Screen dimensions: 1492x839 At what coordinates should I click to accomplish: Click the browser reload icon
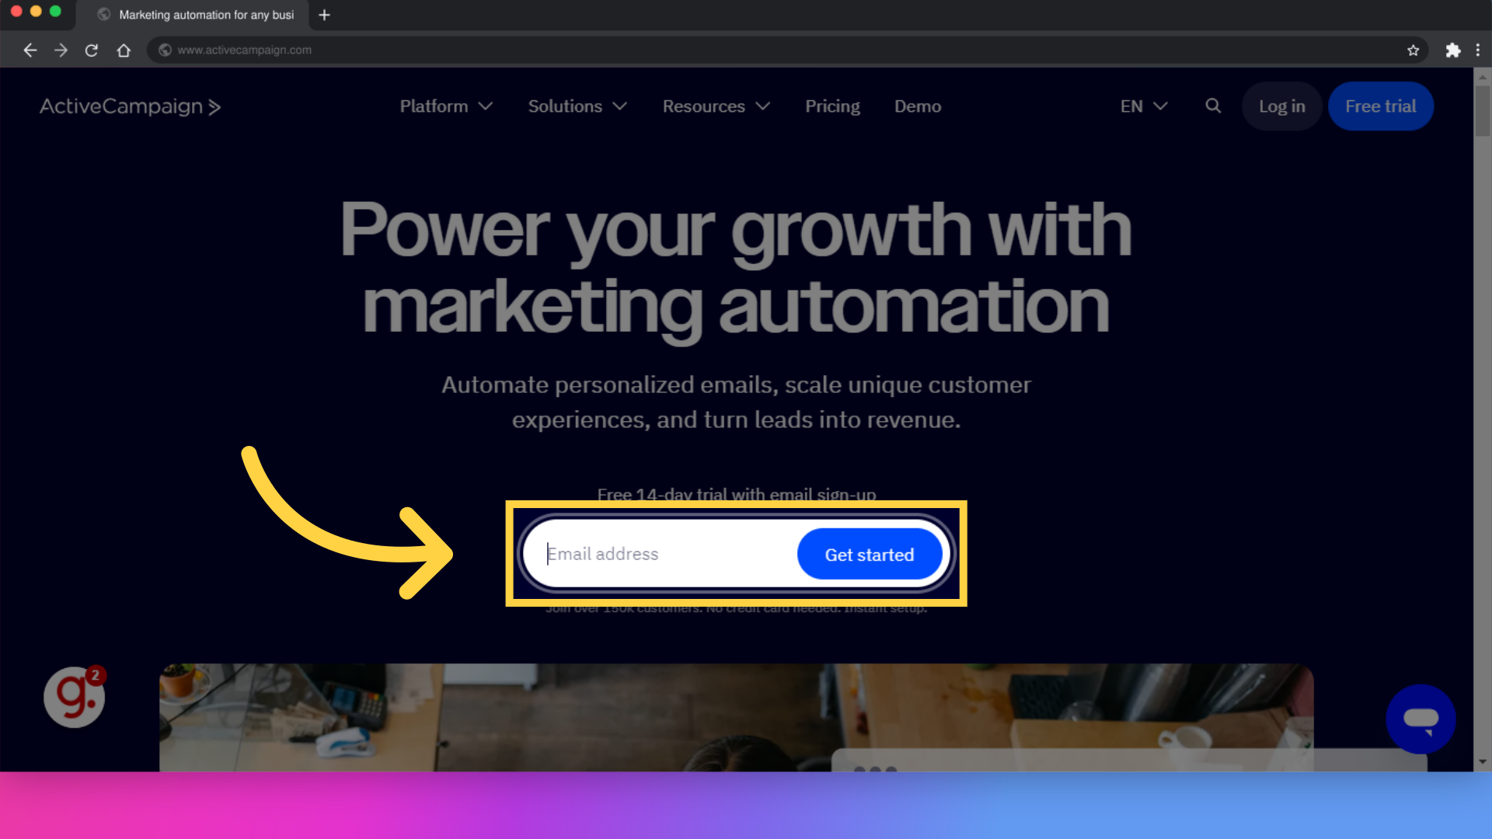coord(92,50)
